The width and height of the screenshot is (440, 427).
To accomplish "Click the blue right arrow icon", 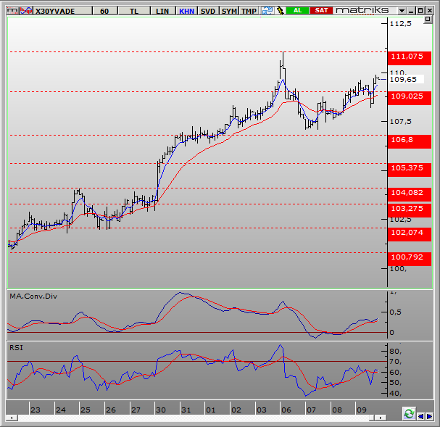I will click(x=429, y=417).
